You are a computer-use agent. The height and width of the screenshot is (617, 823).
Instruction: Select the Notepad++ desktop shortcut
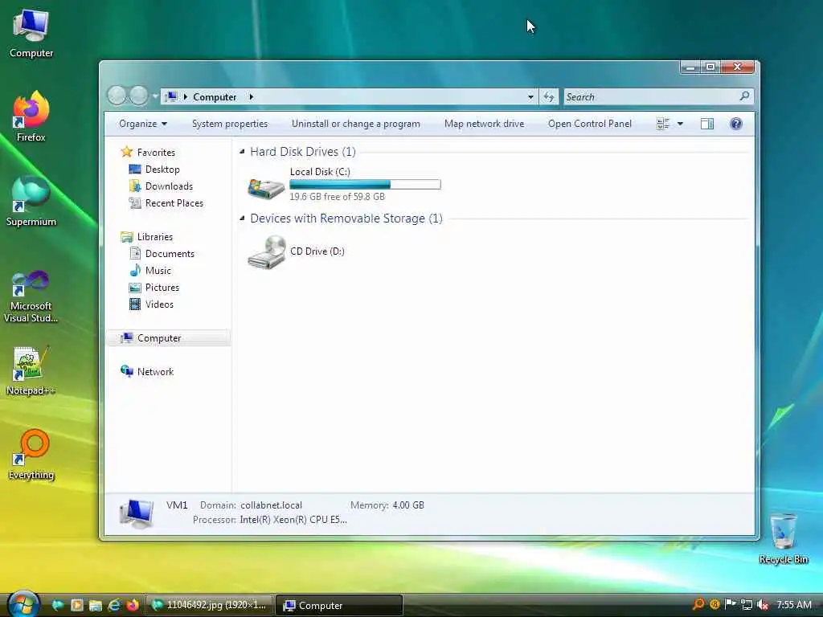tap(31, 370)
